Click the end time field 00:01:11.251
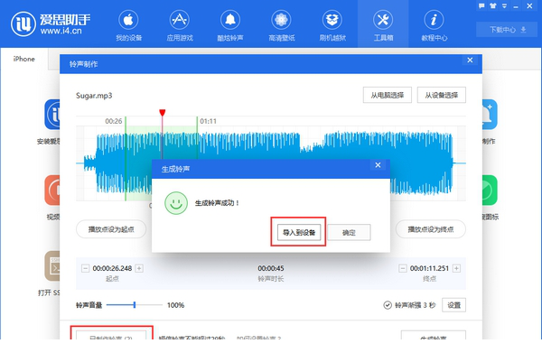The height and width of the screenshot is (353, 542). (x=429, y=268)
